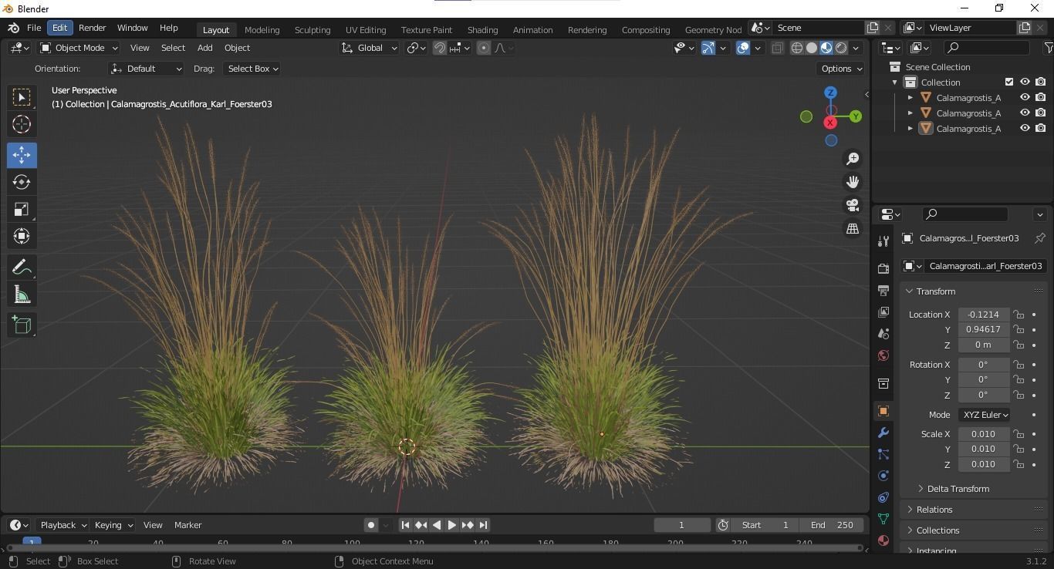
Task: Open the timeline Keying popover
Action: (113, 525)
